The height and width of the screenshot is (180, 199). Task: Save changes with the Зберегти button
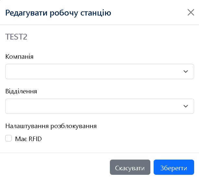(x=174, y=168)
